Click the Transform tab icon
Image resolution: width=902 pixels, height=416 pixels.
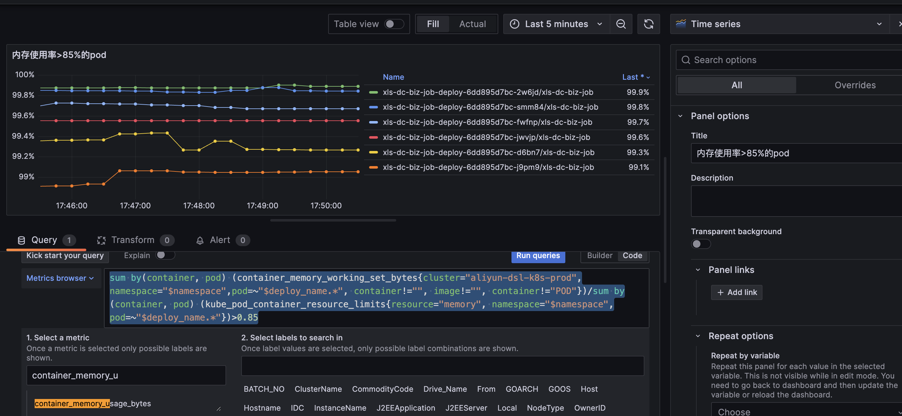click(101, 240)
